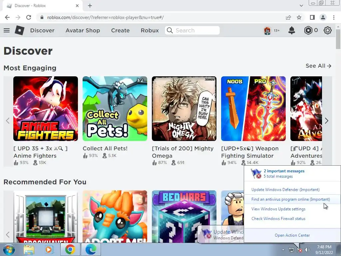Click the Collect All Pets! title text
Image resolution: width=341 pixels, height=256 pixels.
point(105,148)
